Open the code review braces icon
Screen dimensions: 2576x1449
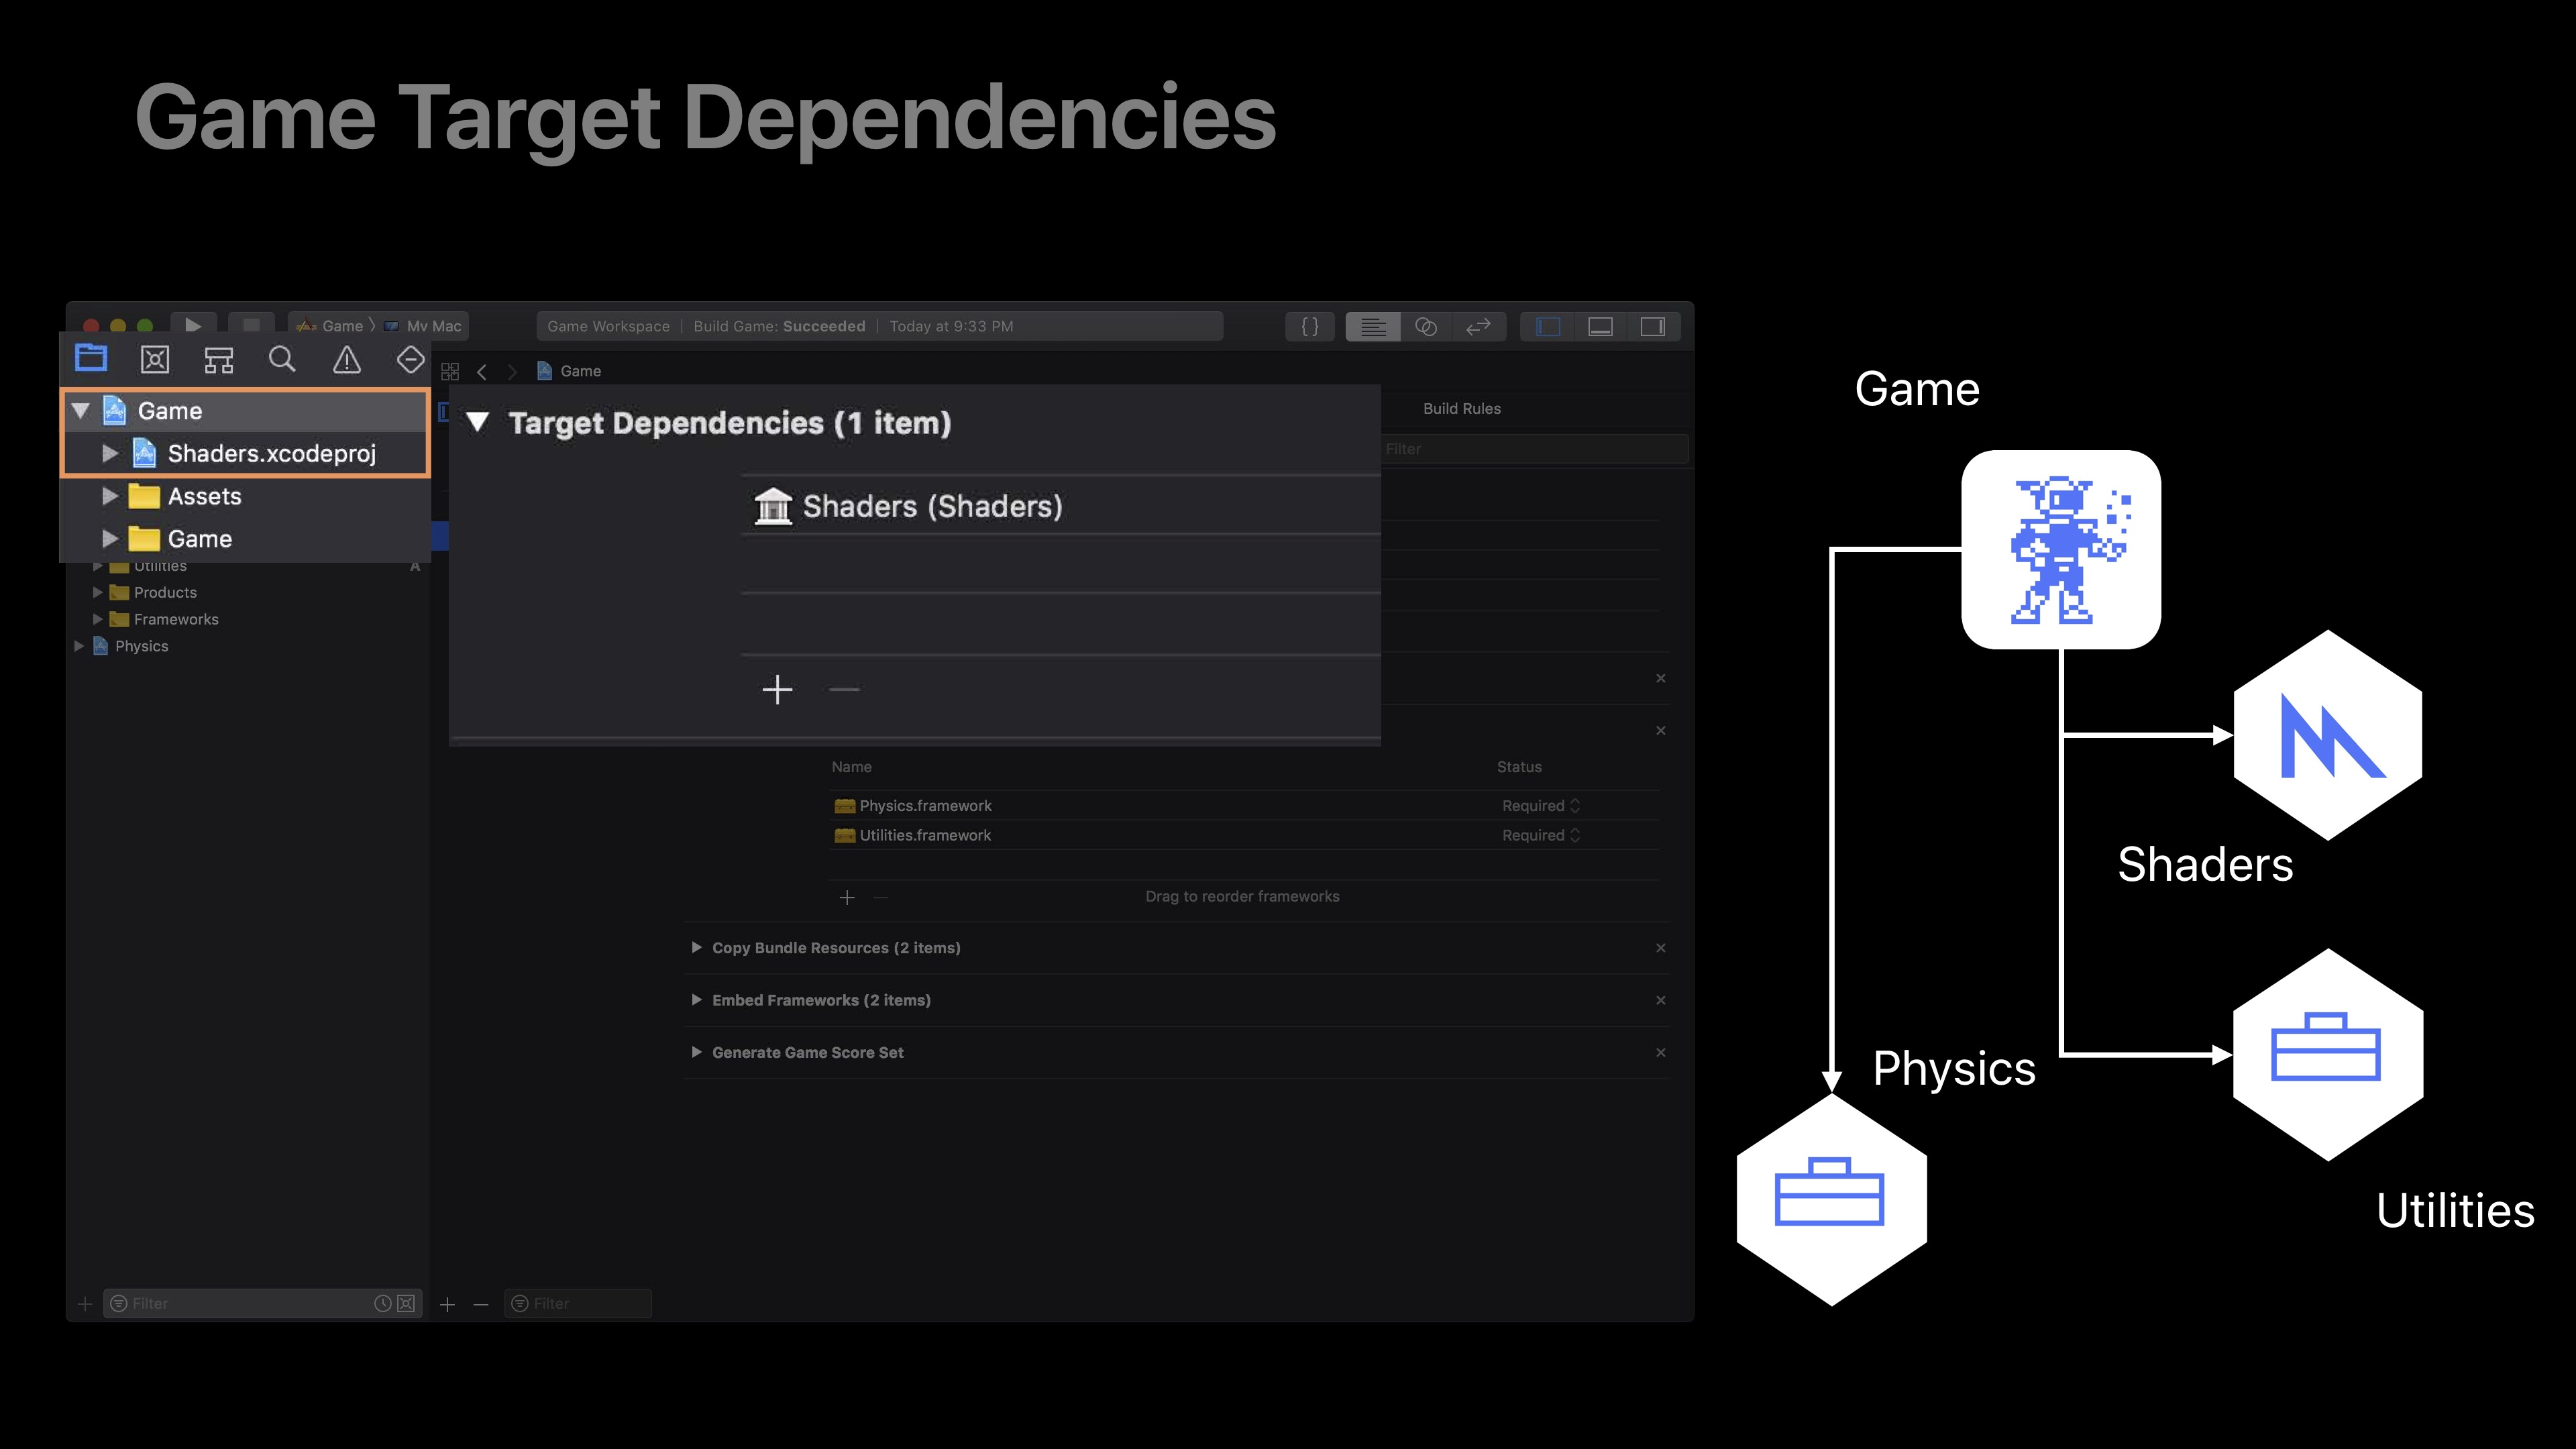[1309, 326]
